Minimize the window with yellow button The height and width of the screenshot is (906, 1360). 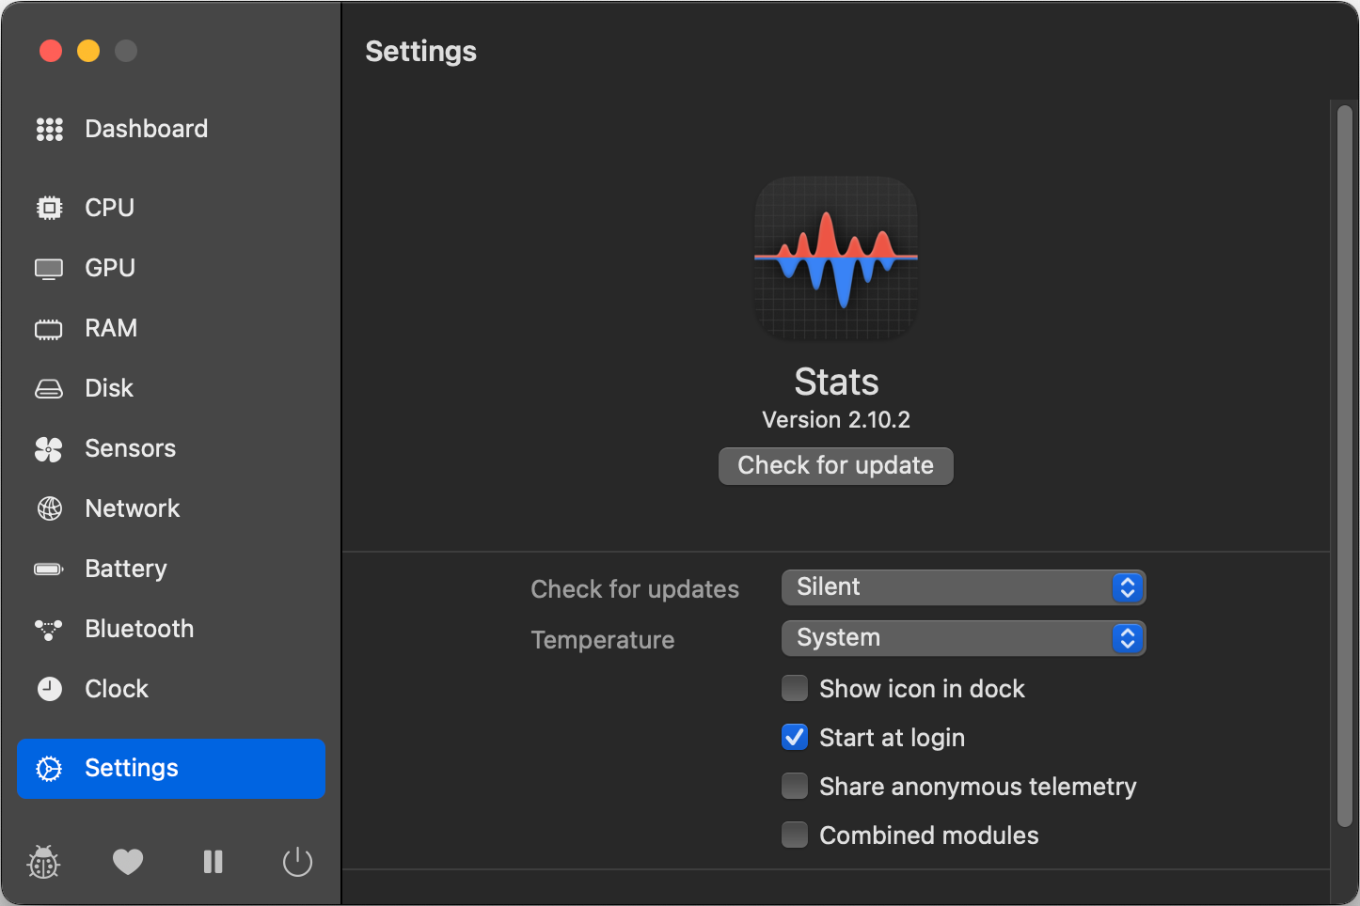88,51
